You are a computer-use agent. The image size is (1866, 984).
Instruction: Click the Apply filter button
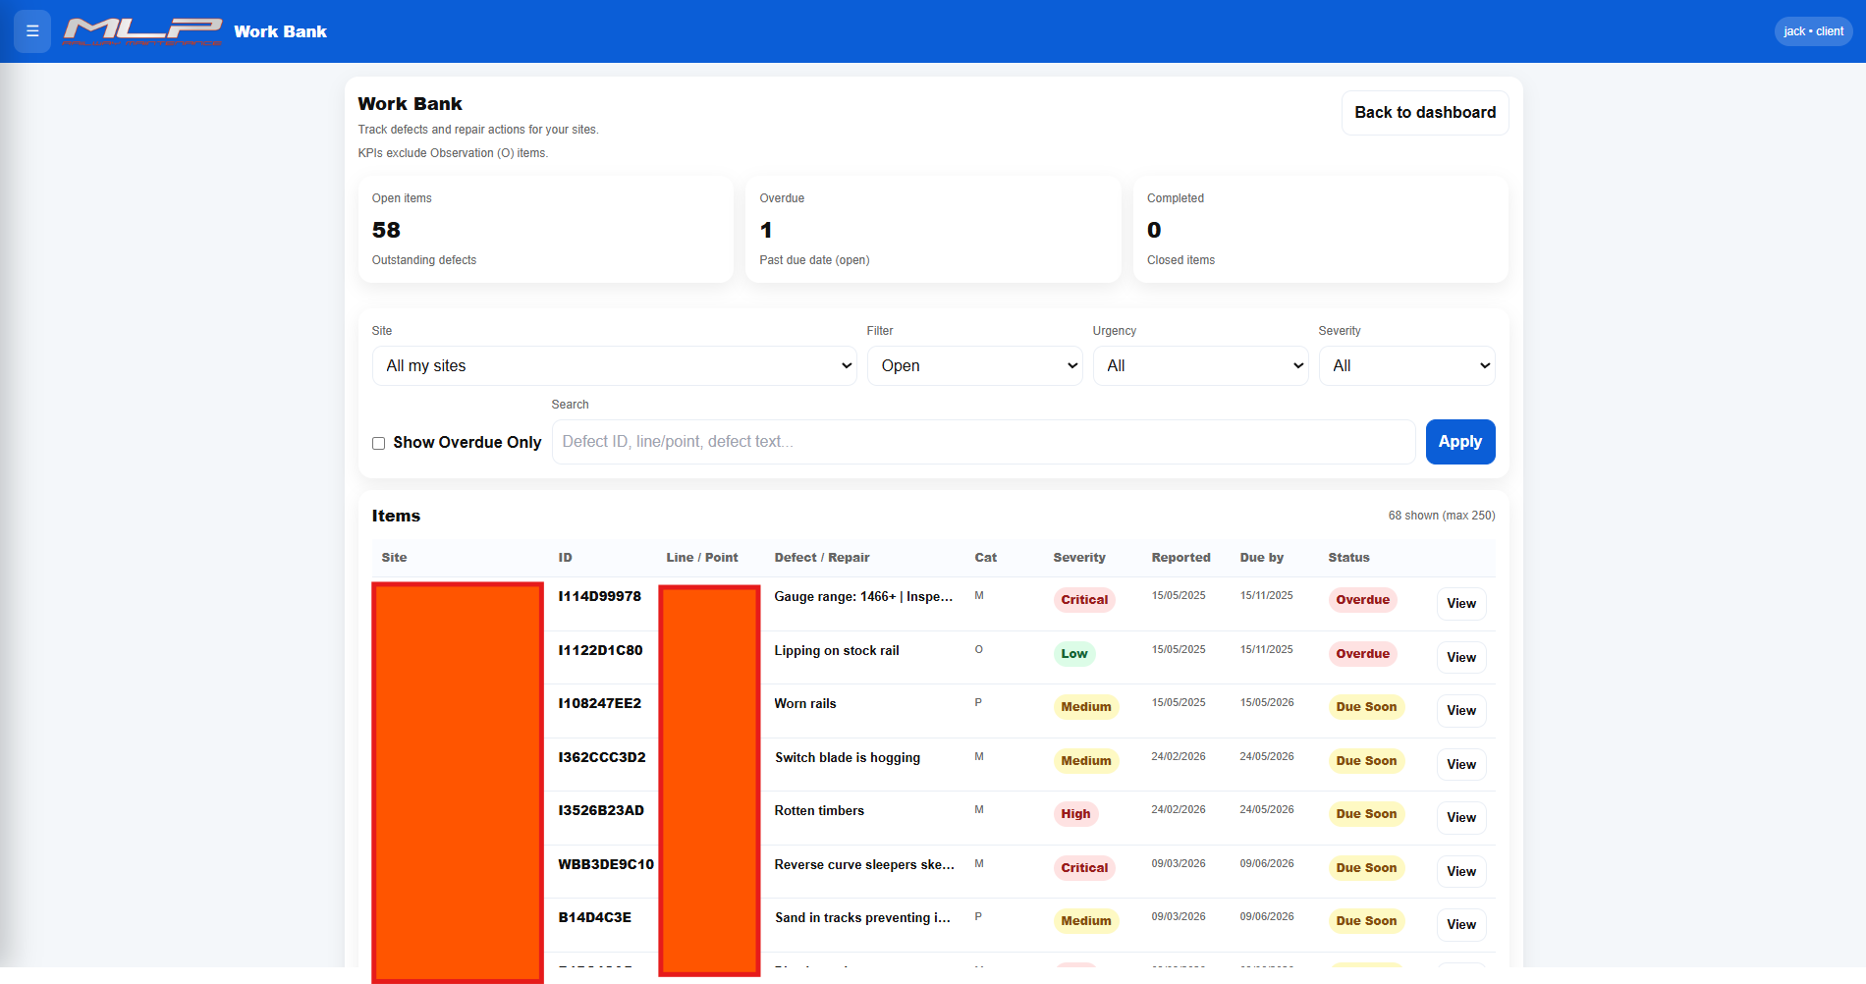point(1460,441)
